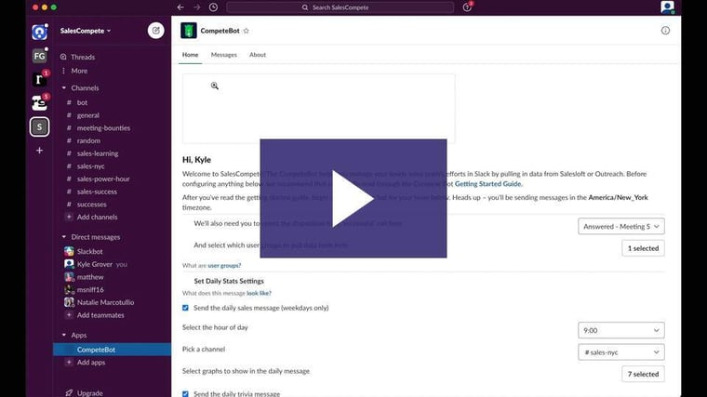Switch to the workspace with badge 5
Screen dimensions: 707x397
pos(39,103)
